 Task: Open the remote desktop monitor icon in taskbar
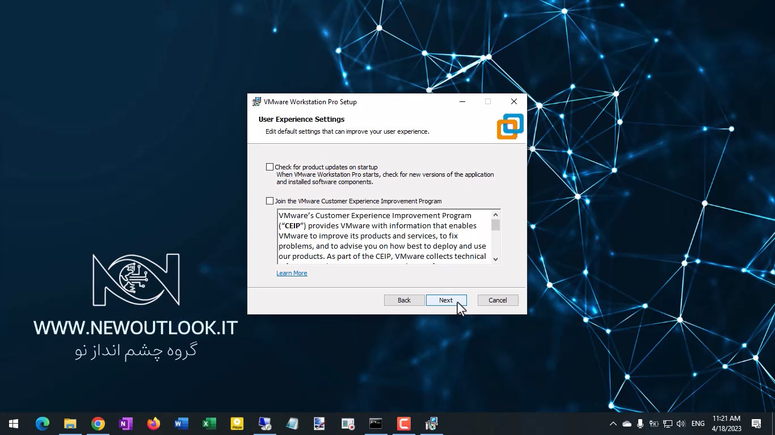265,424
